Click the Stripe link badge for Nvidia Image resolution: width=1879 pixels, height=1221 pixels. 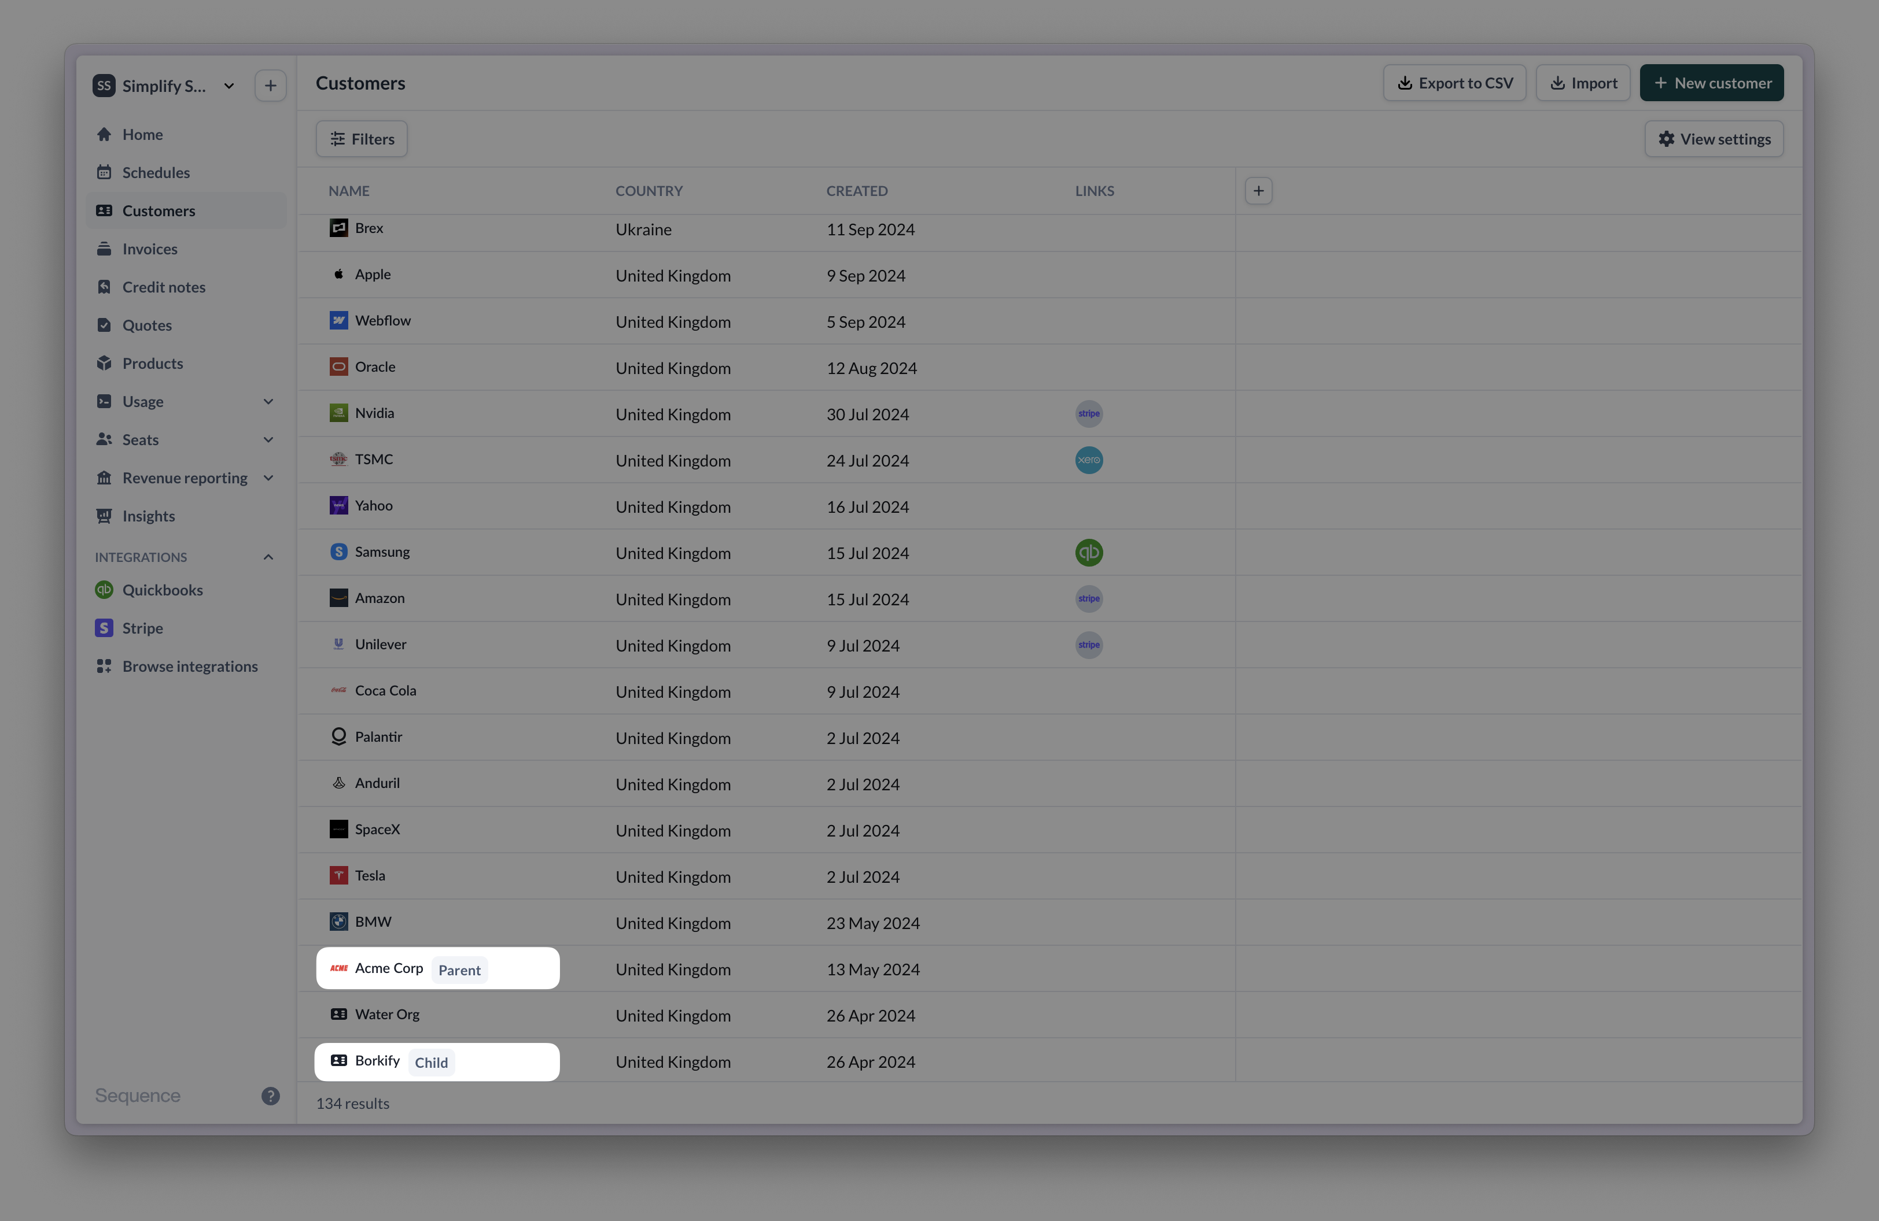(x=1089, y=414)
